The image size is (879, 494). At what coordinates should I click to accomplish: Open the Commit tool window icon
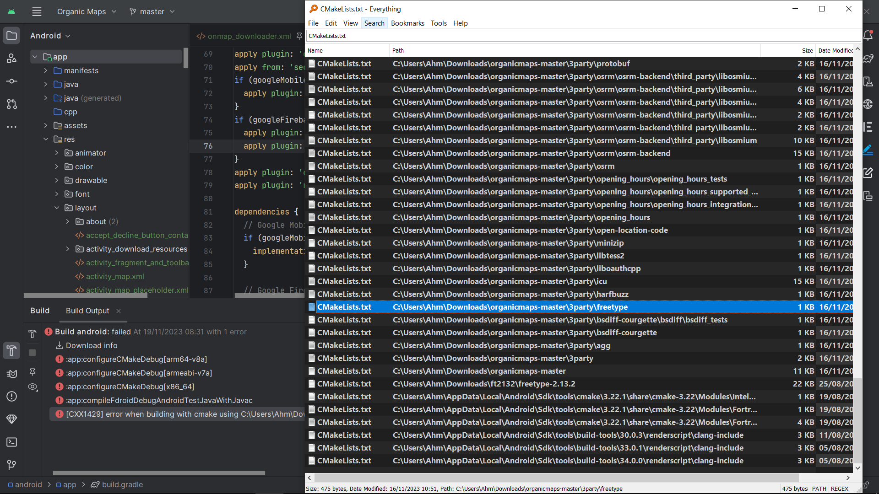[x=11, y=81]
